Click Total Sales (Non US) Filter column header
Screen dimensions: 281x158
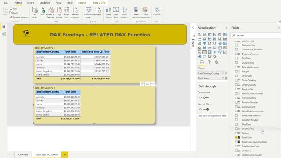(95, 52)
